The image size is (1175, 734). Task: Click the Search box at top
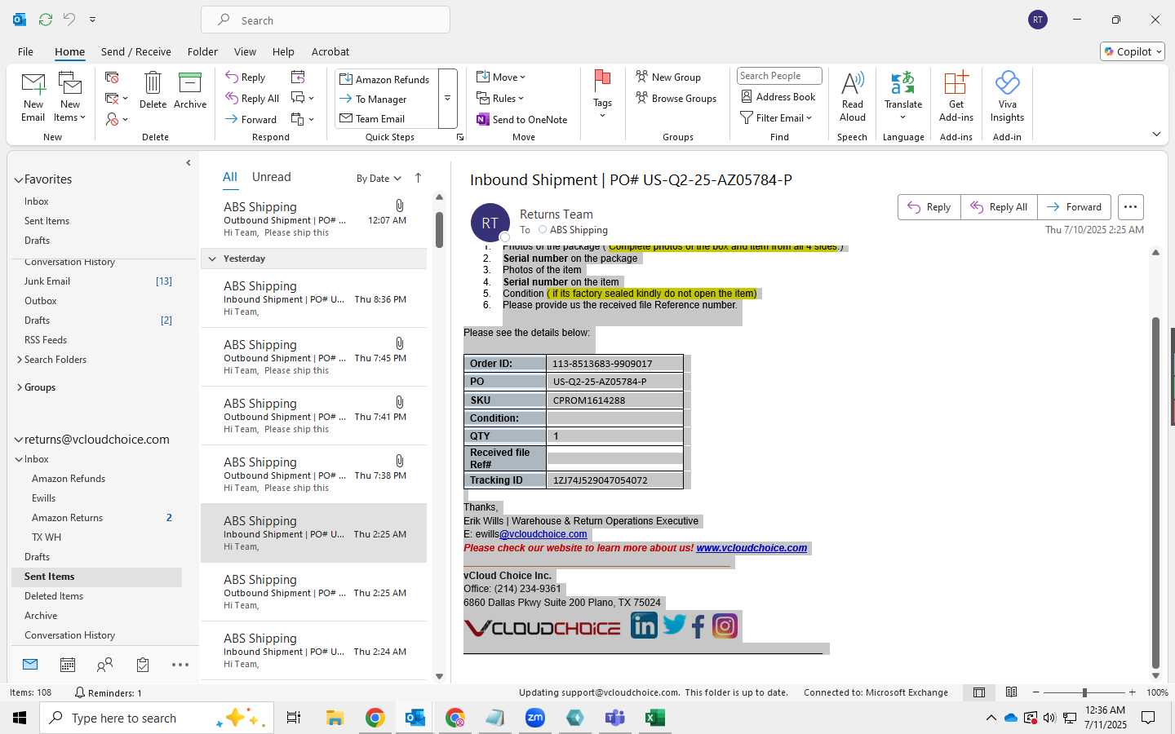[326, 20]
